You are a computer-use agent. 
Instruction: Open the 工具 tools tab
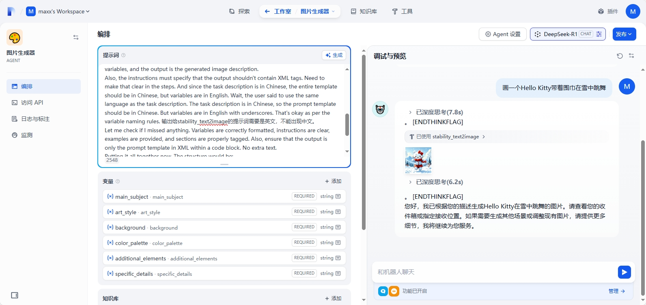[402, 11]
